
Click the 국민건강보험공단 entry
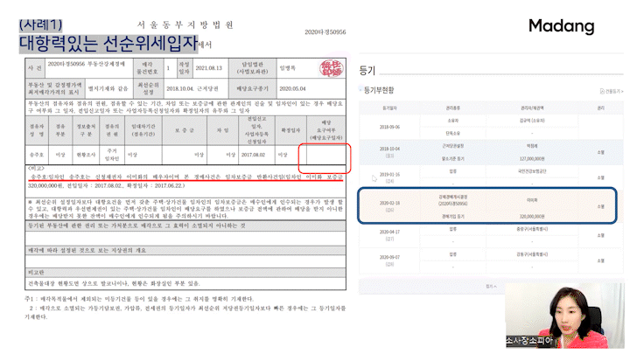[x=532, y=173]
